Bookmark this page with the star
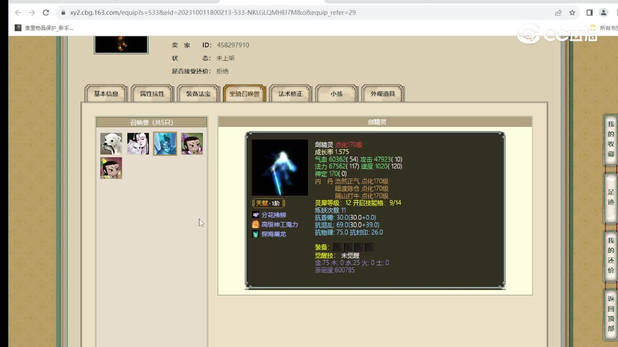Screen dimensions: 618x347 573,13
